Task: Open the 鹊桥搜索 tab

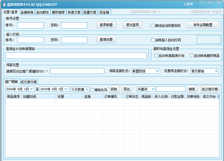Action: coord(58,12)
